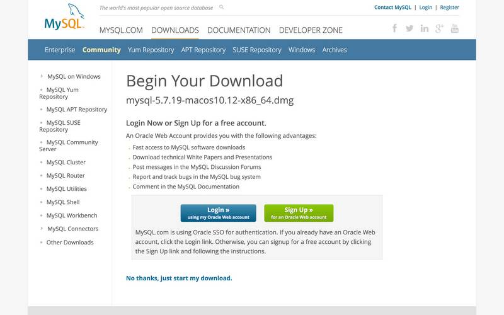504x315 pixels.
Task: Click No thanks, just start my download
Action: 179,278
